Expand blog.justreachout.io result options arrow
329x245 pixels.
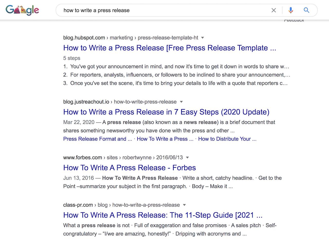click(x=181, y=102)
